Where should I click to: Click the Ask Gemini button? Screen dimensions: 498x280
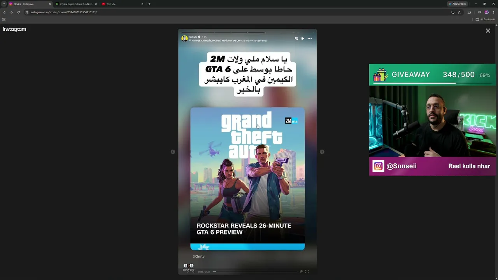point(457,4)
